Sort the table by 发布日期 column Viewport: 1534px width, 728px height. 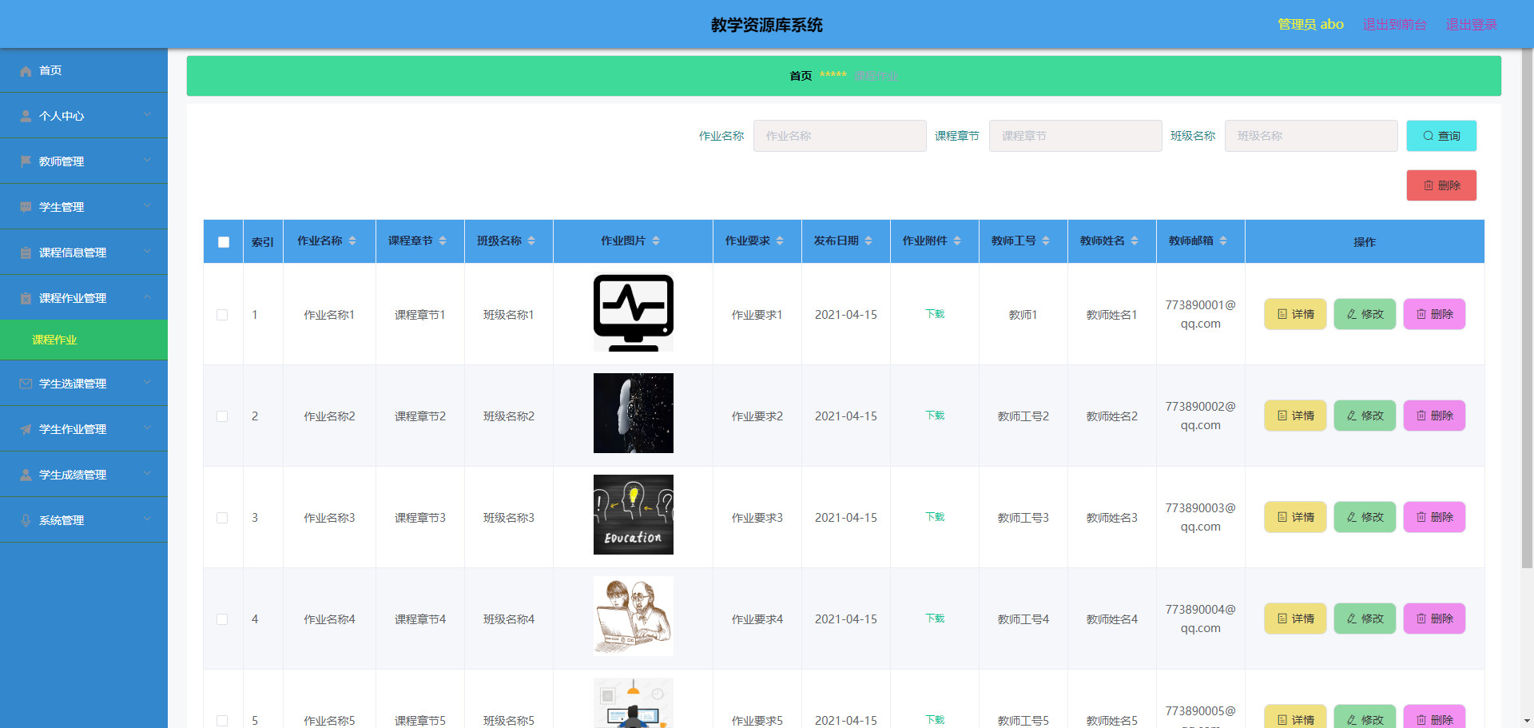point(868,241)
